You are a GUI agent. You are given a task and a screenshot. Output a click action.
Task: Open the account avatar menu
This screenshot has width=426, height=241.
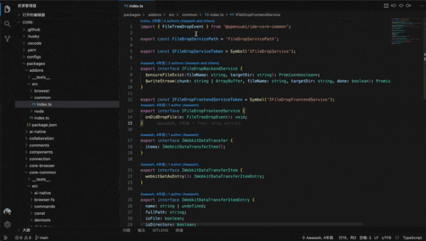point(7,211)
